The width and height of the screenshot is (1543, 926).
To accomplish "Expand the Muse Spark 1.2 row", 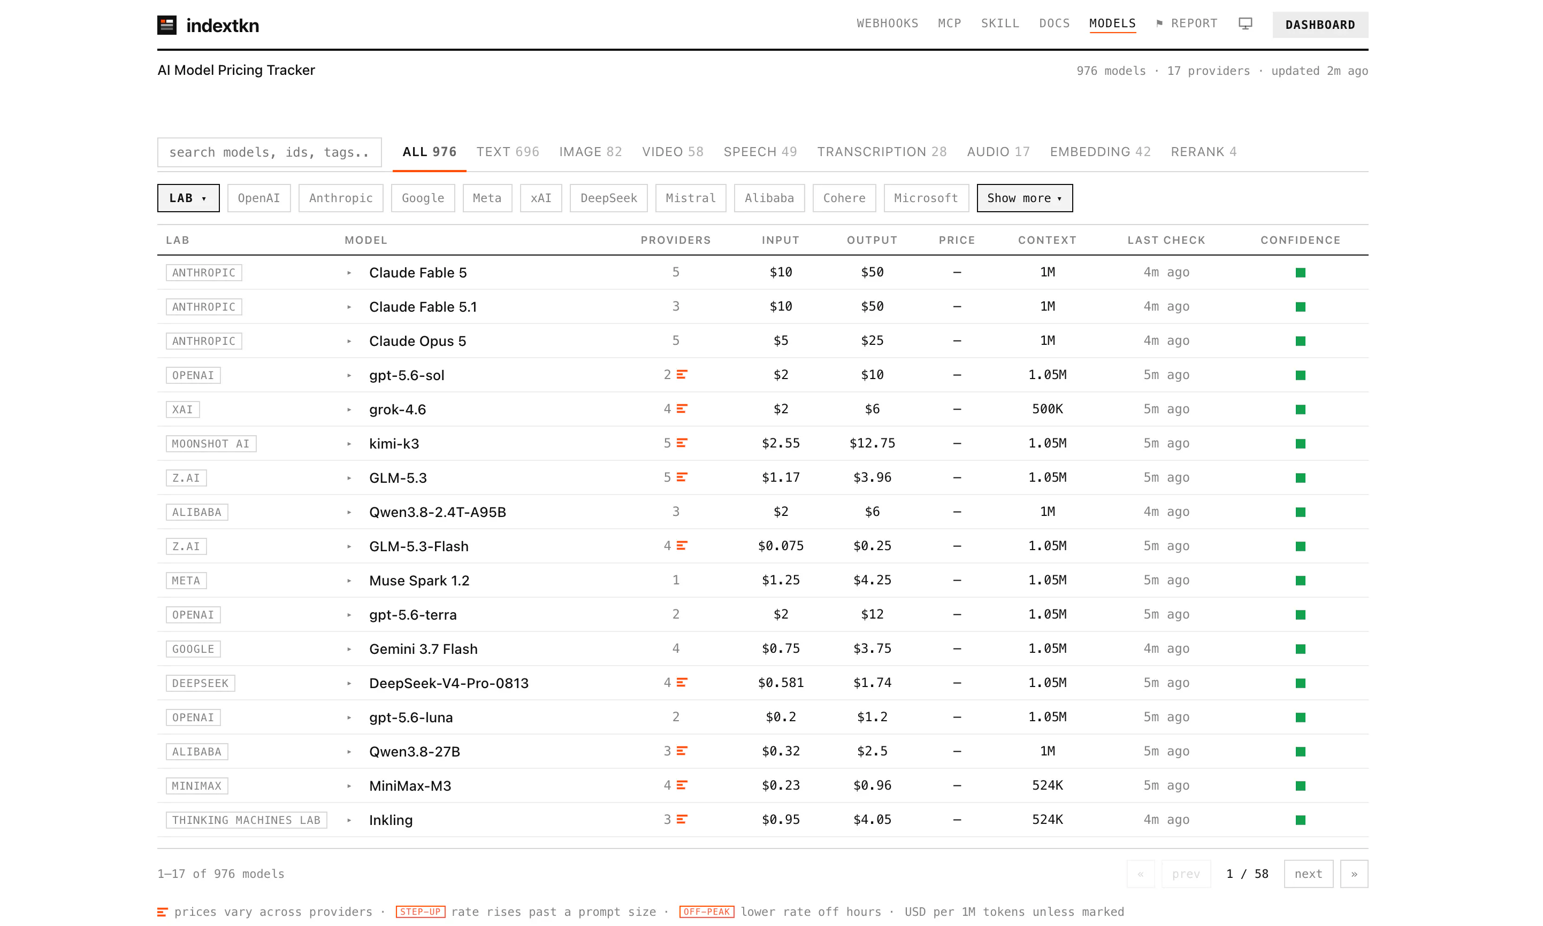I will tap(349, 580).
